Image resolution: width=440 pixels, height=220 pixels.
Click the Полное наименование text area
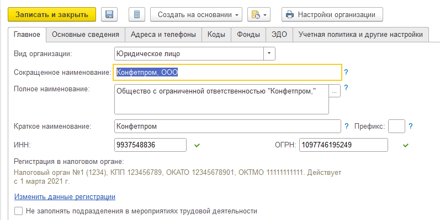221,100
